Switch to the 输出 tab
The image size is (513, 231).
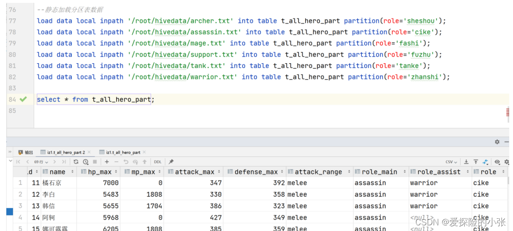click(x=26, y=152)
